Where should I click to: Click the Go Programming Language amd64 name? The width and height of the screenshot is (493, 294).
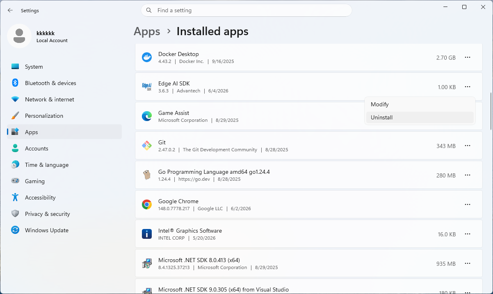[x=214, y=172]
